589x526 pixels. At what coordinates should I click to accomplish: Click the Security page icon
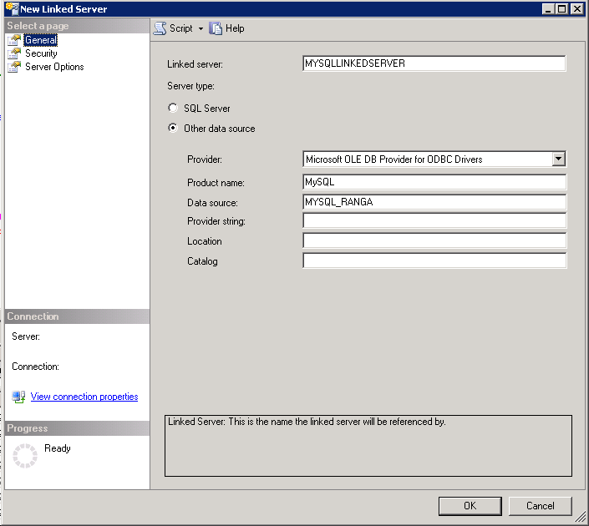click(14, 53)
